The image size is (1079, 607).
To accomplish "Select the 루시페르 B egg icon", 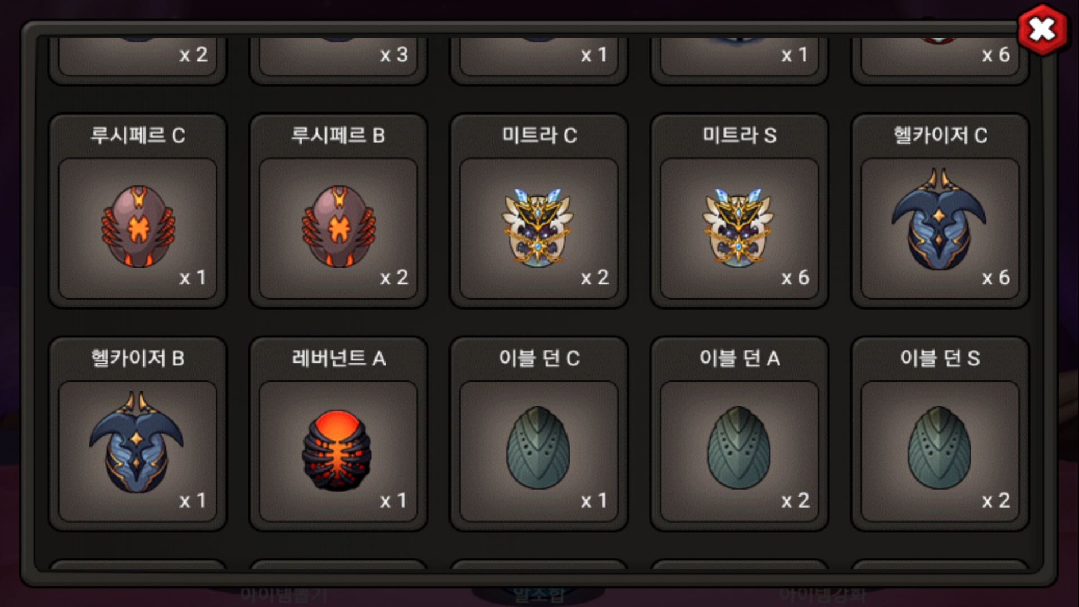I will click(338, 227).
